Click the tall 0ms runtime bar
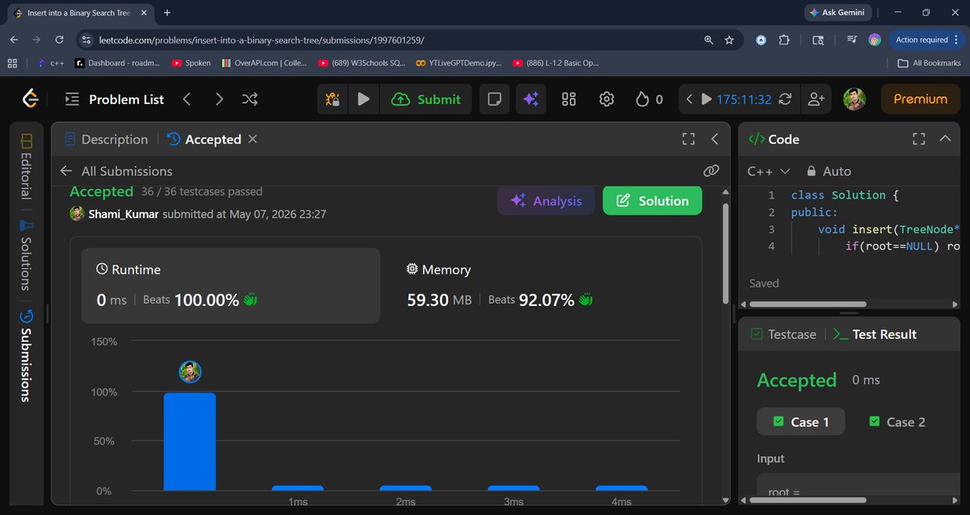This screenshot has height=515, width=970. click(x=190, y=442)
